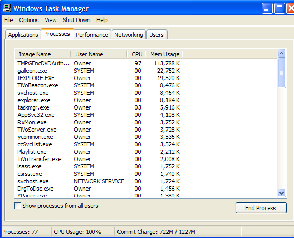Click the End Process button

point(261,208)
